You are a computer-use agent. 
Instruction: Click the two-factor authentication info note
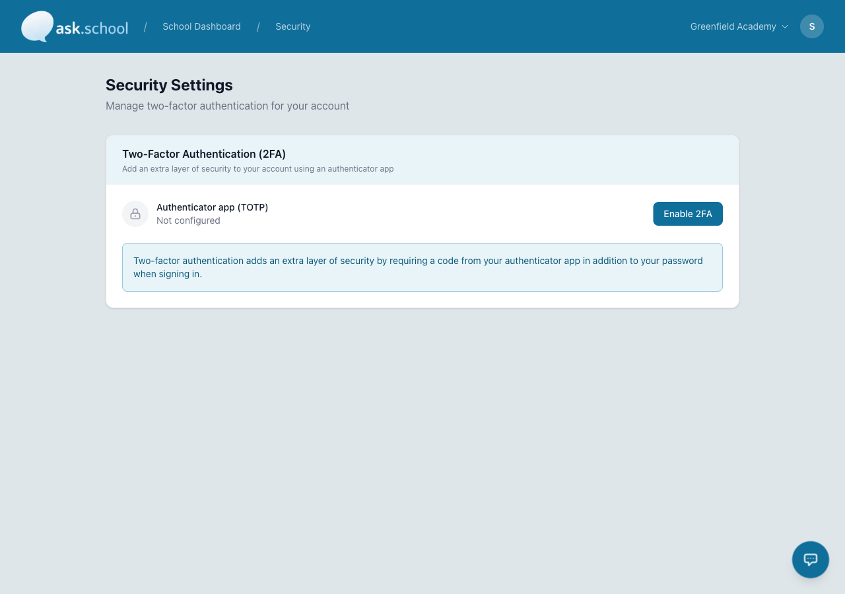click(422, 267)
